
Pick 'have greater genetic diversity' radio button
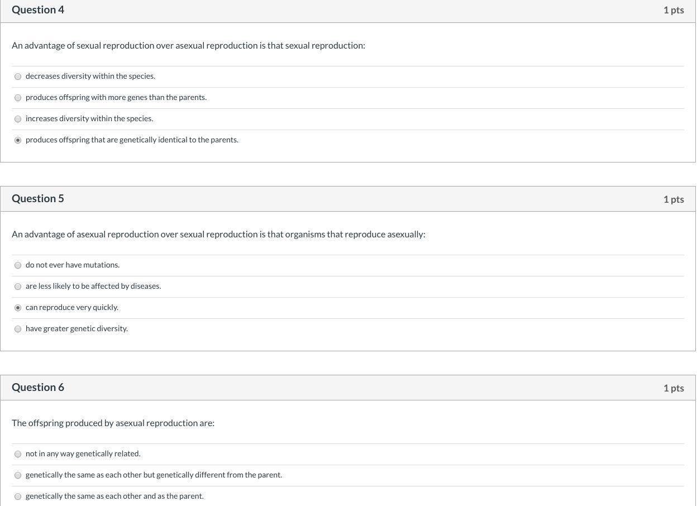pos(18,329)
